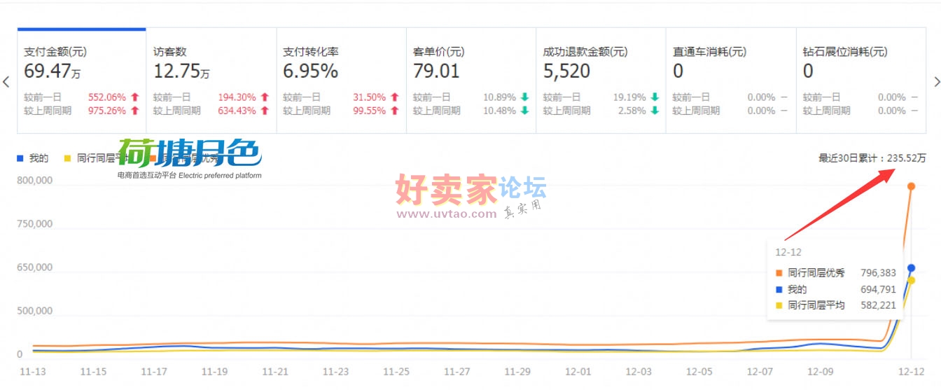
Task: Show the 成功退款金额(元) metric card
Action: click(600, 81)
